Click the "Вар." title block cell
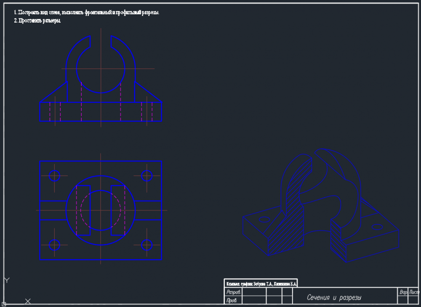 [403, 292]
